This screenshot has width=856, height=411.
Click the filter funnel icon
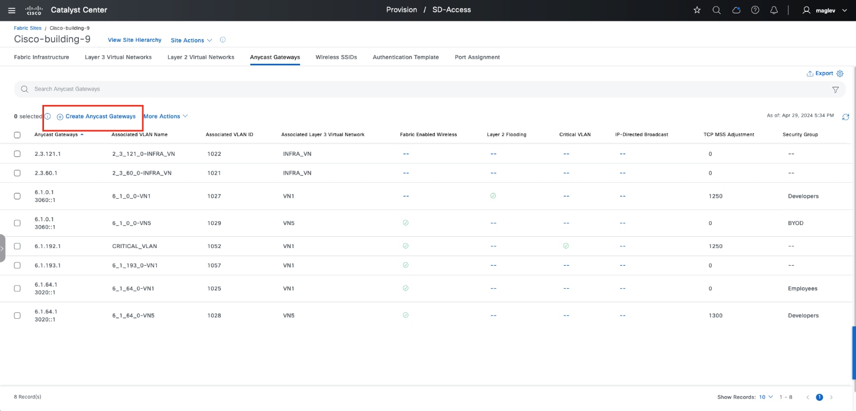835,89
